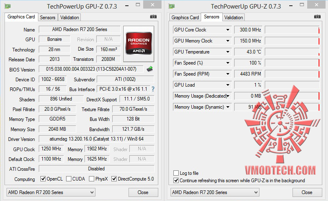
Task: Click the GPU field showing Bonaire
Action: (55, 39)
